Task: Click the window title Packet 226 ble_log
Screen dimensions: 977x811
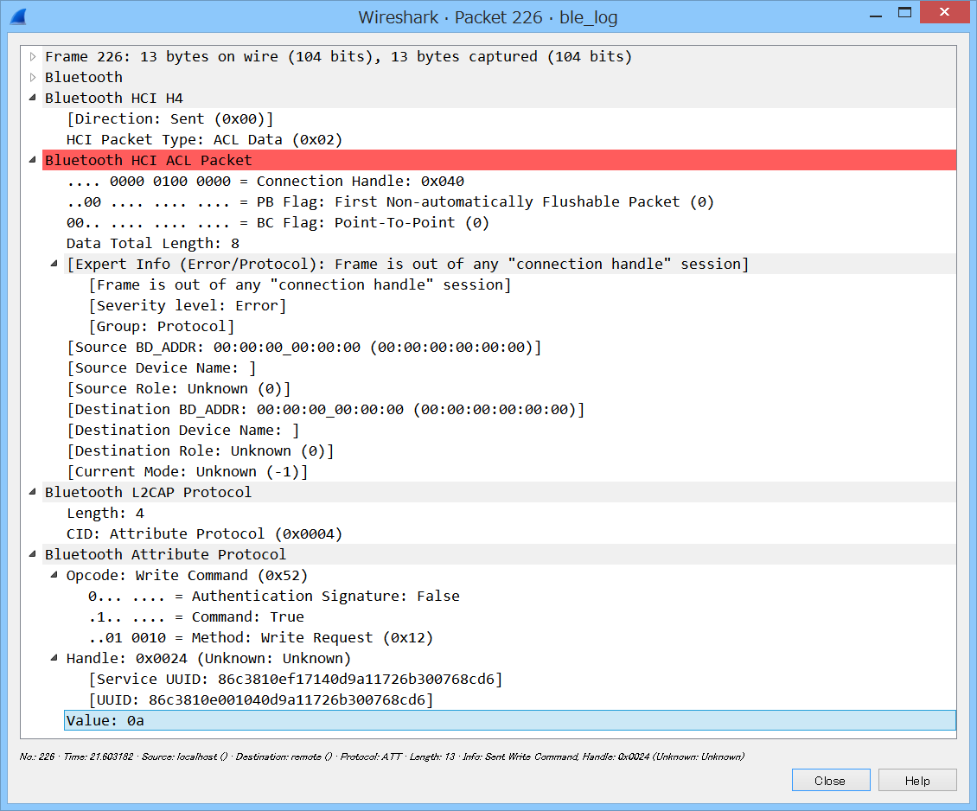Action: point(488,17)
